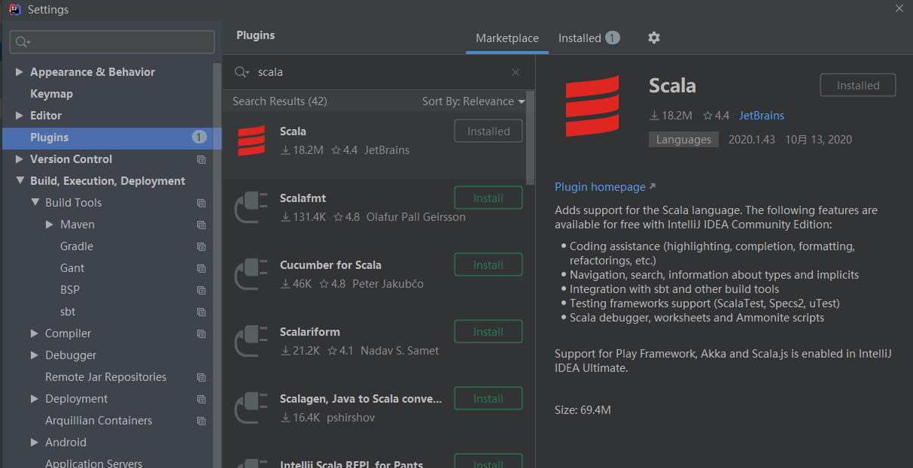913x468 pixels.
Task: Open sbt build tool settings
Action: 68,312
